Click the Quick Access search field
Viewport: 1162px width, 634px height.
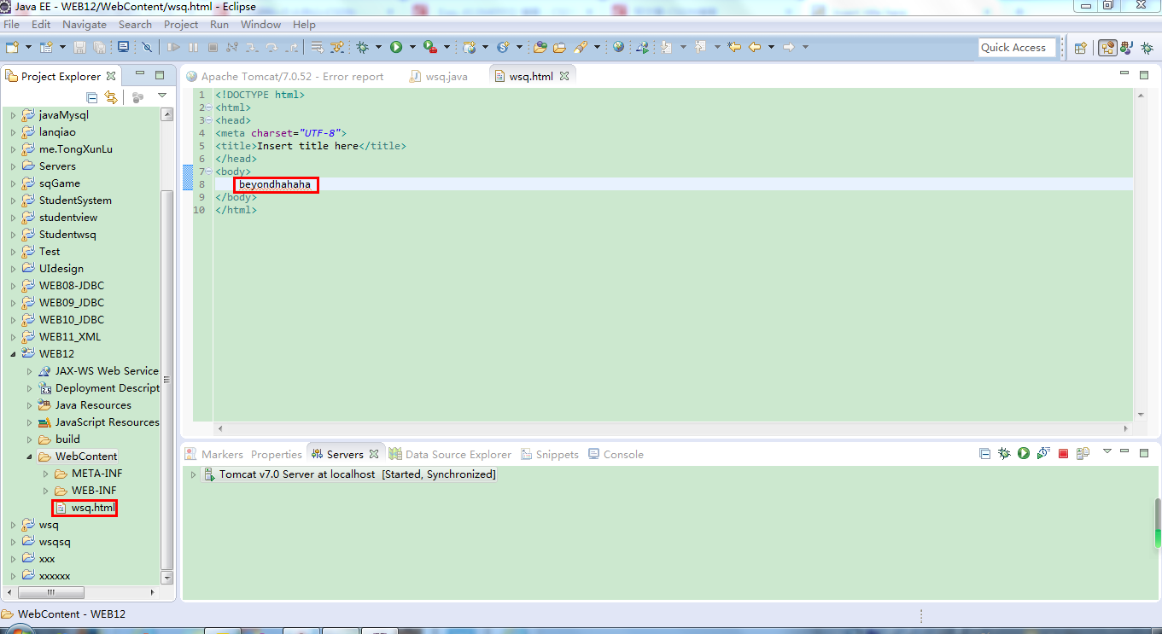point(1017,48)
